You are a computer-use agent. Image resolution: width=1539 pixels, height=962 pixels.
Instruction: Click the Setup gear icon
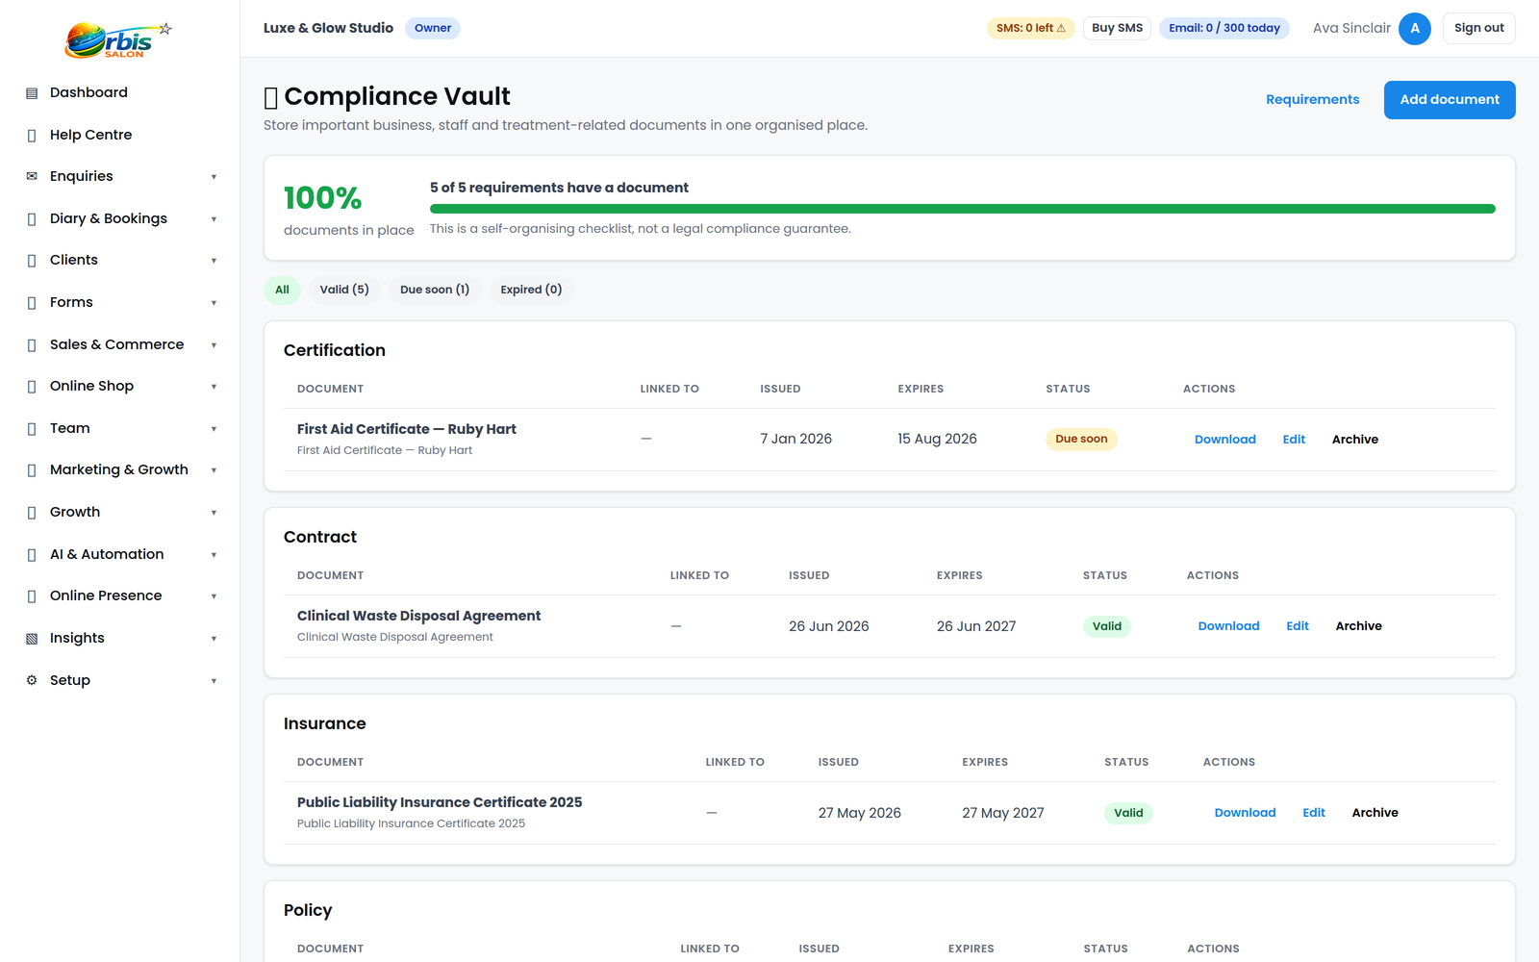[32, 680]
